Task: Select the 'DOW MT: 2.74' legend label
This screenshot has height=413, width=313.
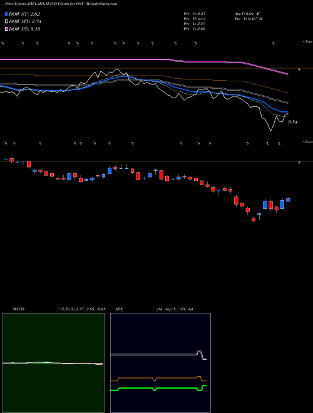Action: click(25, 22)
